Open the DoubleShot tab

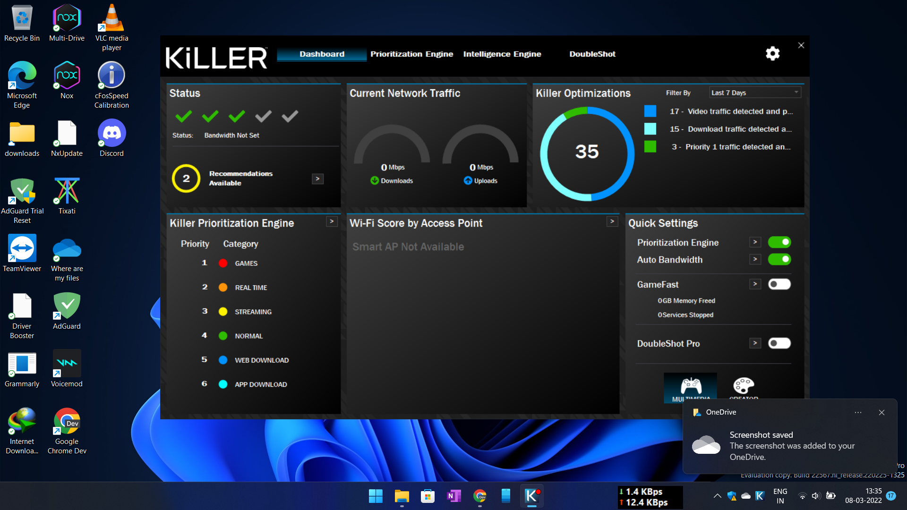tap(592, 54)
